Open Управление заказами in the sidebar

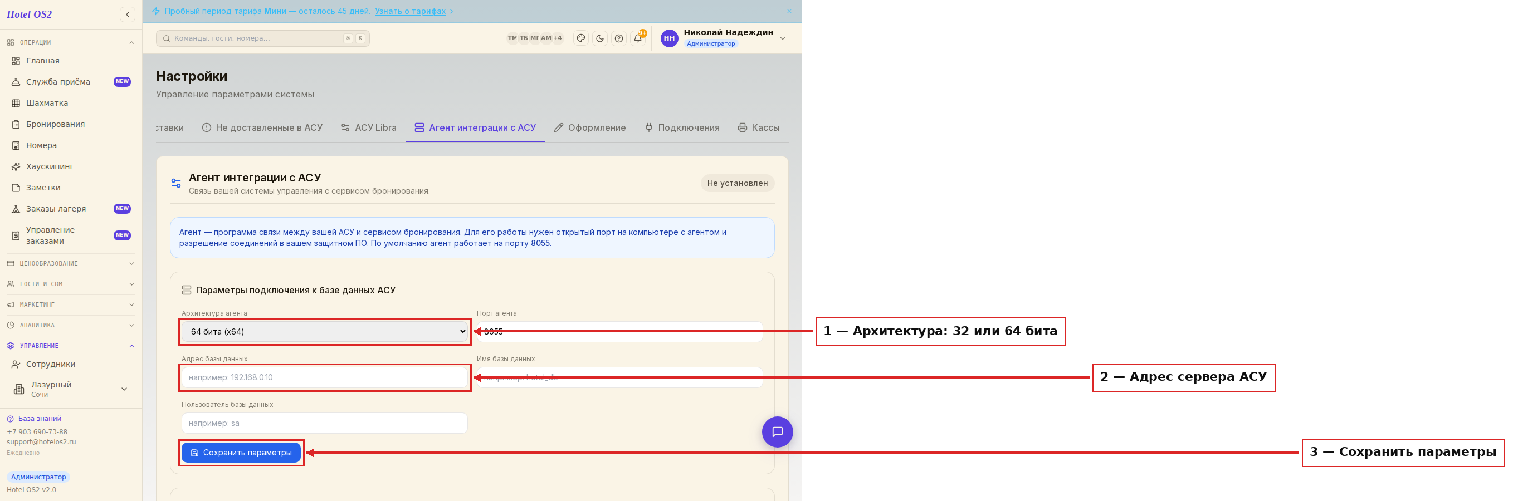point(71,235)
